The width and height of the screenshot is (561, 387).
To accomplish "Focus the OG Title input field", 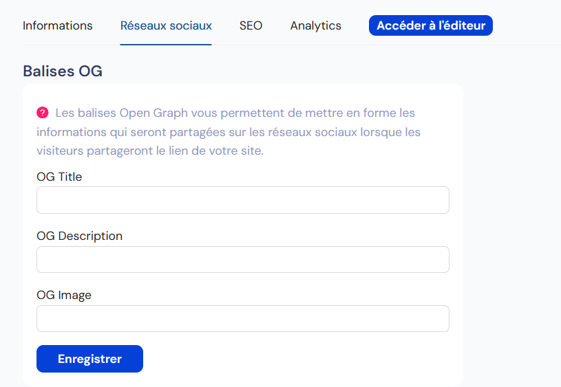I will (243, 200).
